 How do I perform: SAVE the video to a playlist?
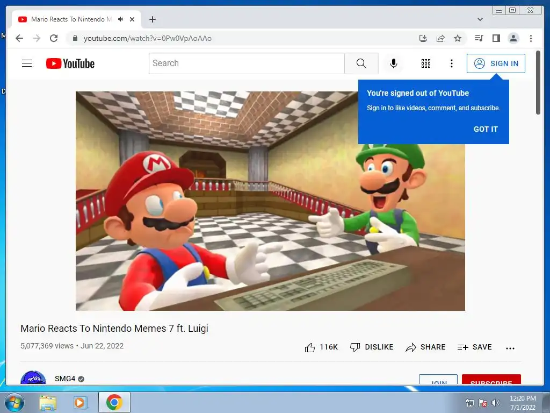click(x=474, y=347)
